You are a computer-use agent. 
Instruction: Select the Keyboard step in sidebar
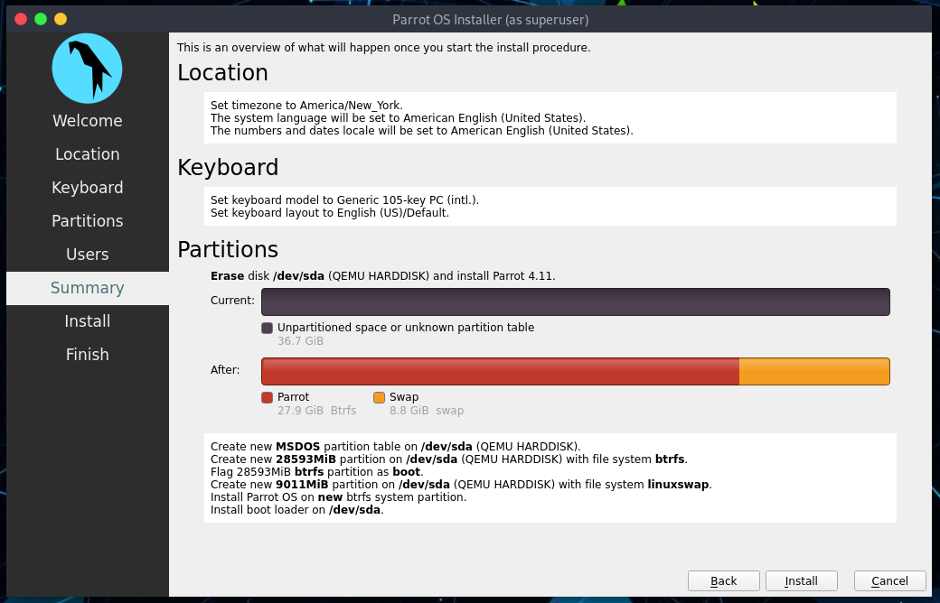pyautogui.click(x=88, y=188)
